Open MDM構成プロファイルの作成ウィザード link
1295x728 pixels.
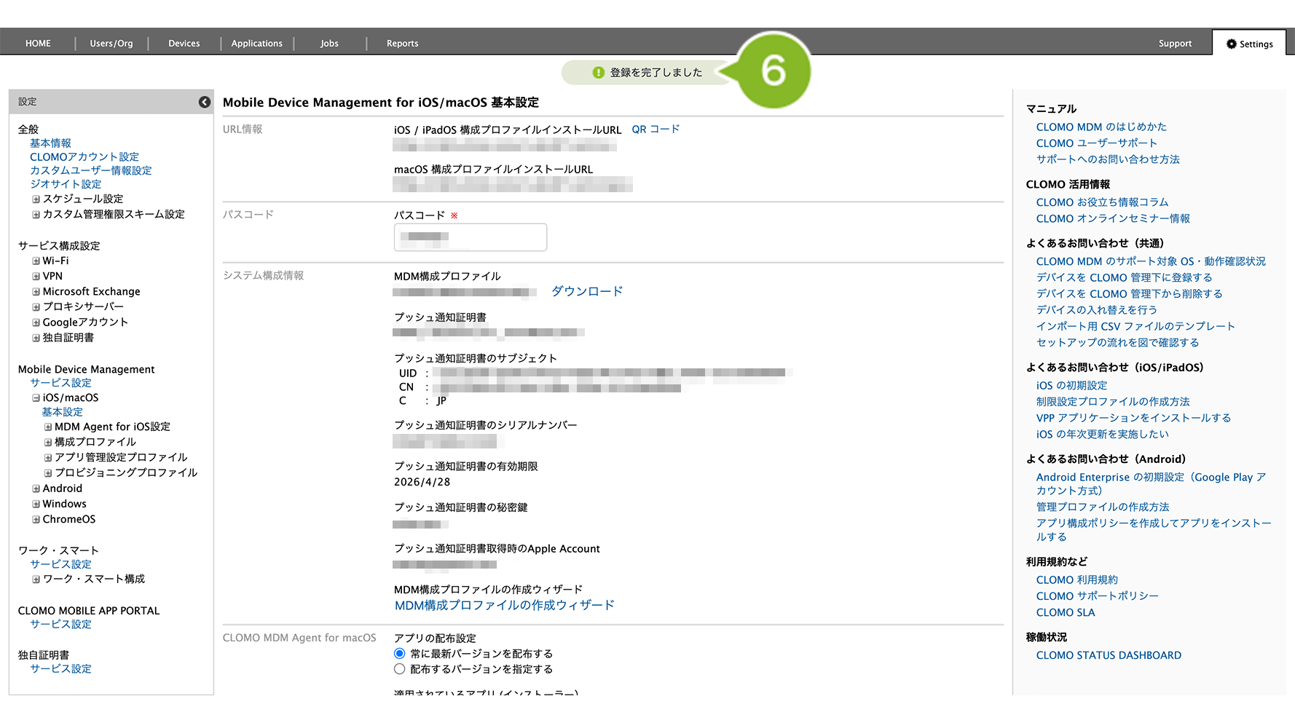(504, 605)
